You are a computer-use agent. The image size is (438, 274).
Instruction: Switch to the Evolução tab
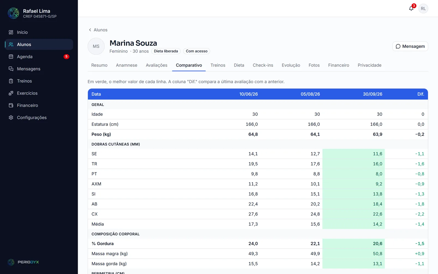pyautogui.click(x=291, y=65)
